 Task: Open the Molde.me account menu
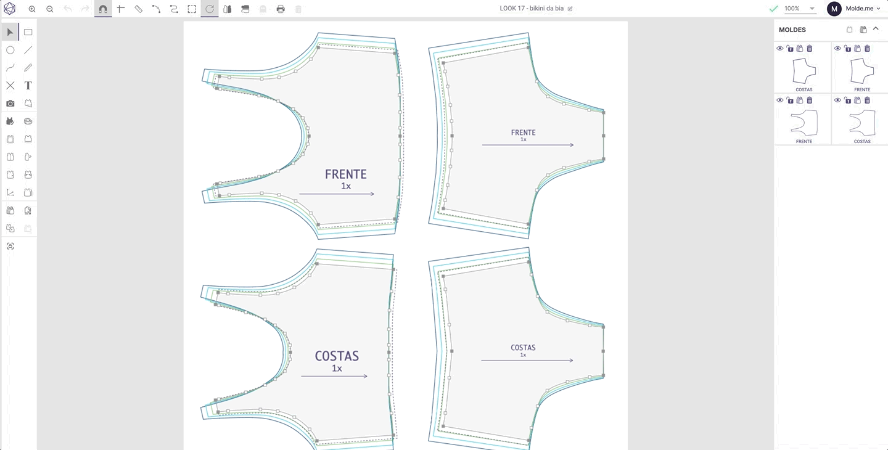(855, 9)
